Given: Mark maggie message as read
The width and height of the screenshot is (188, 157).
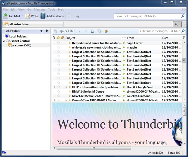Looking at the screenshot, I should [x=124, y=47].
